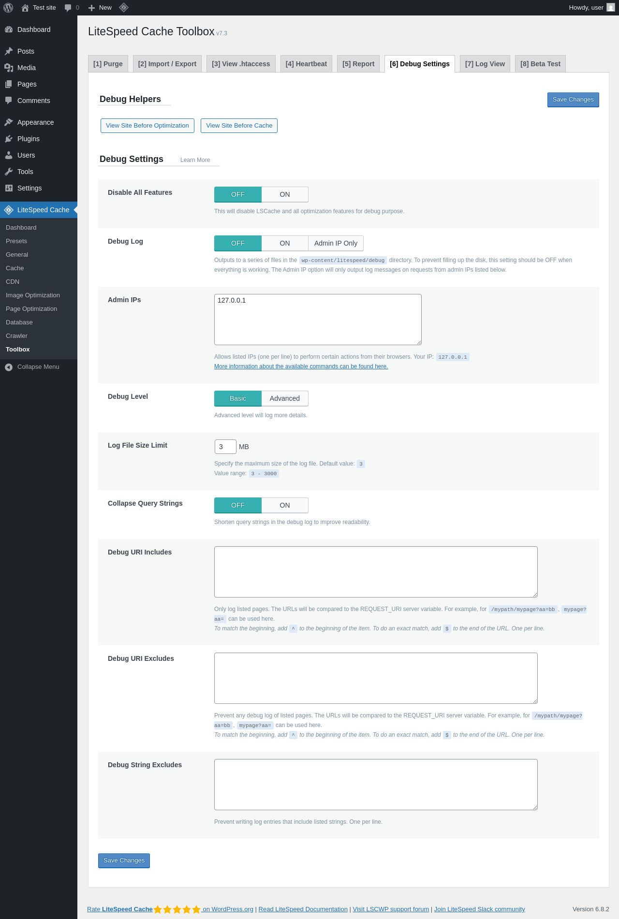Turn Collapse Query Strings ON

tap(285, 505)
